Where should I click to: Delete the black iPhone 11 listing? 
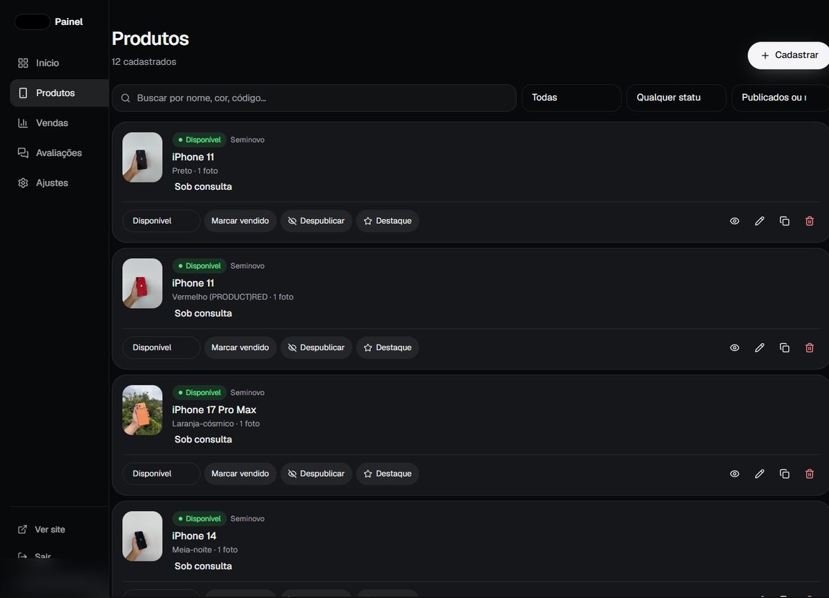point(810,221)
